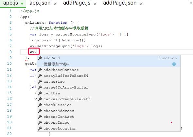This screenshot has height=137, width=193.
Task: Pick arrayBufferToBase64 suggestion
Action: coord(109,76)
